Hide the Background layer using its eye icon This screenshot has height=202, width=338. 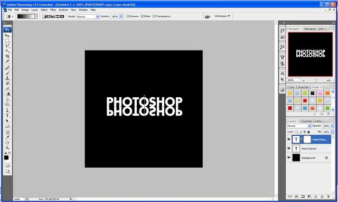[x=289, y=158]
